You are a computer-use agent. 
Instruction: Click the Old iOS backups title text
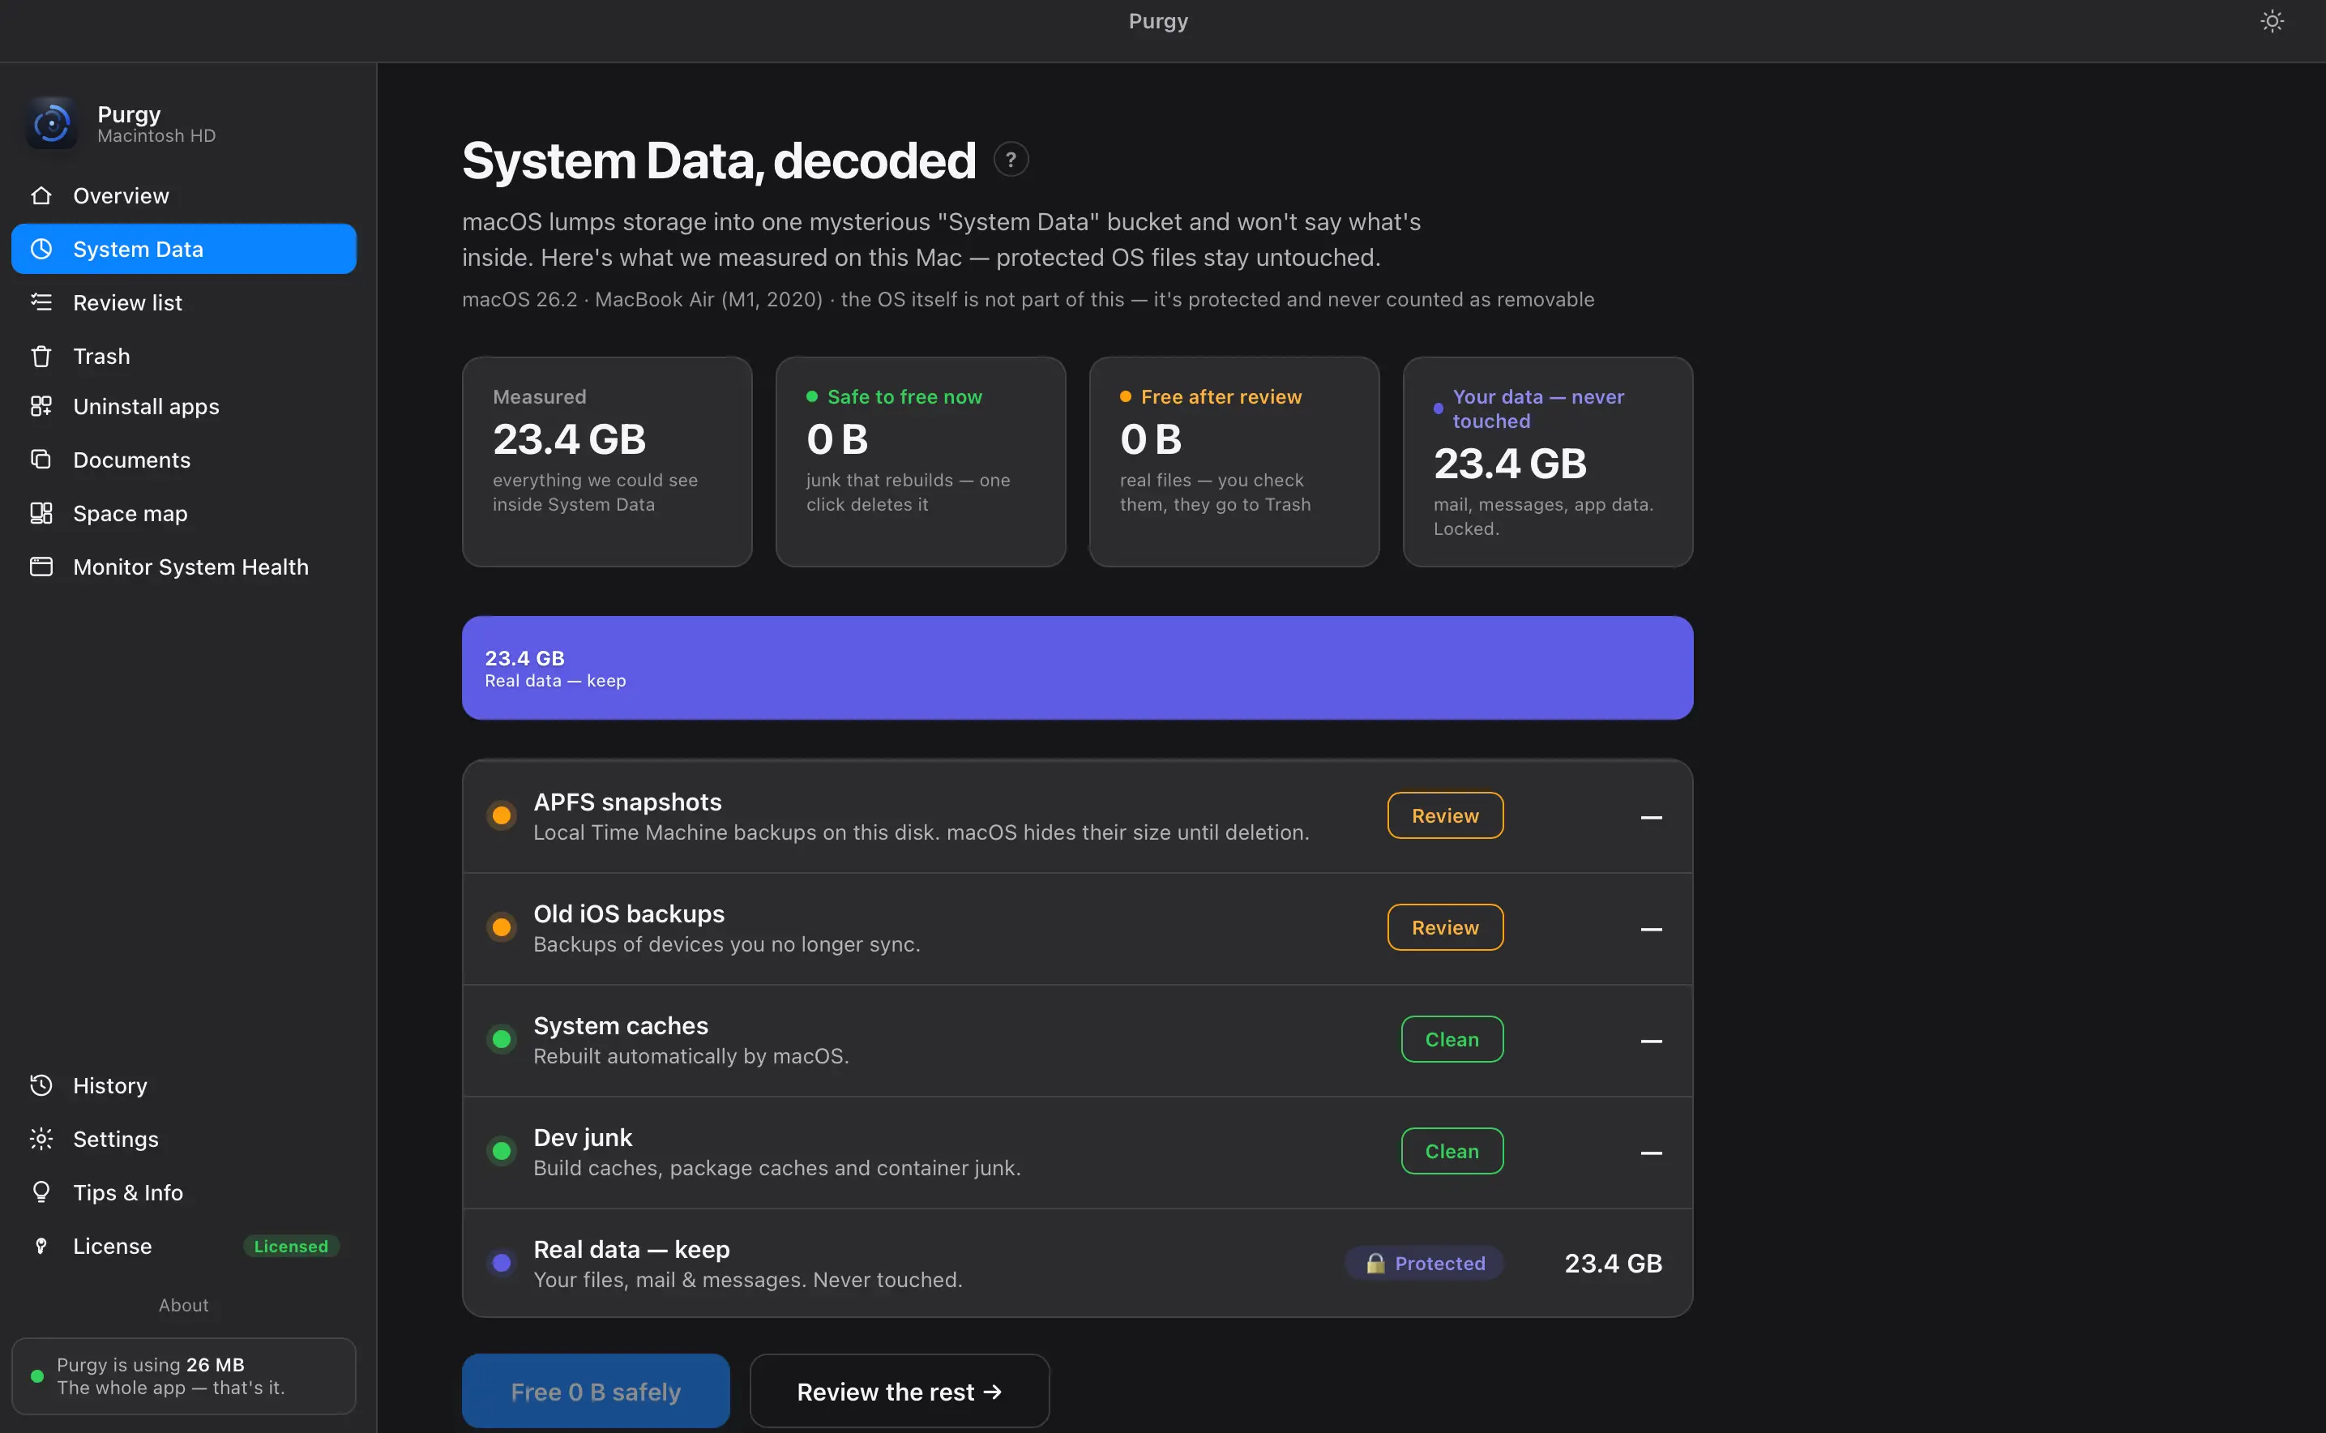coord(629,913)
